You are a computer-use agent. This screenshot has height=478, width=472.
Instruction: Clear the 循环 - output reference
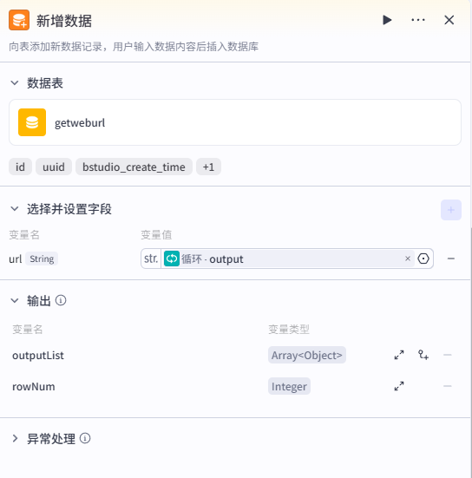tap(408, 259)
